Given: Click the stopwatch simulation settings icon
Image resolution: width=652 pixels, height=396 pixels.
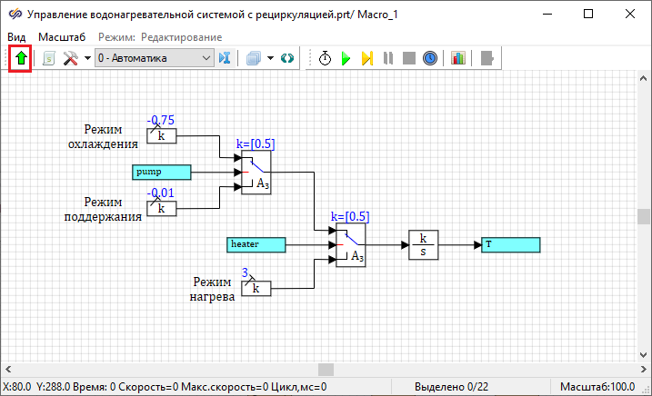Looking at the screenshot, I should click(x=325, y=58).
